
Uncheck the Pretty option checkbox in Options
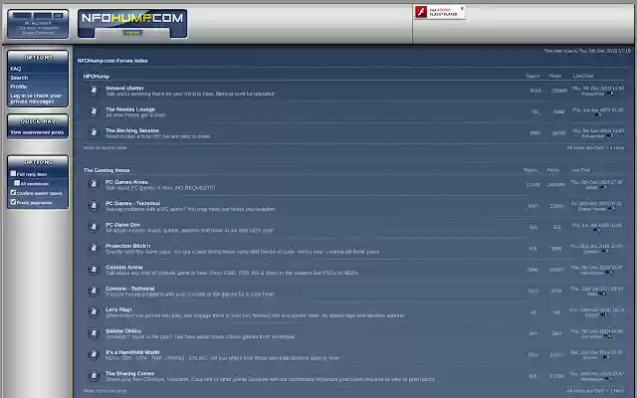(x=13, y=202)
